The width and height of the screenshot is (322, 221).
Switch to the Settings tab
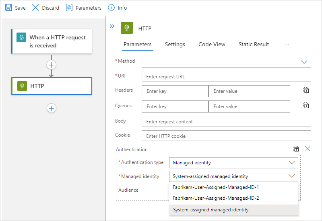coord(175,44)
